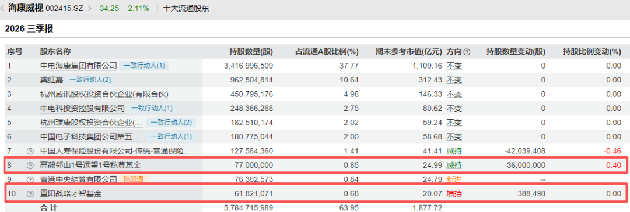
Task: Open shareholder 中国电子科技集团公司第五…
Action: pos(90,137)
